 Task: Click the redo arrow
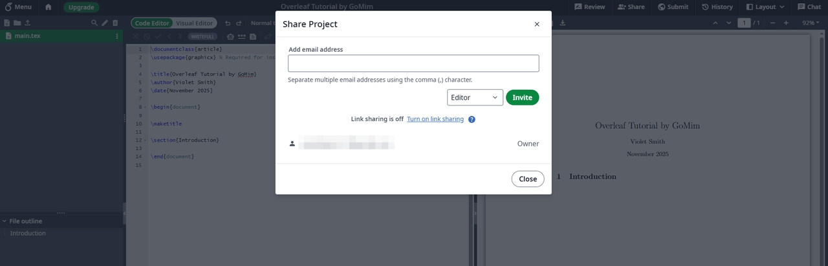(239, 23)
